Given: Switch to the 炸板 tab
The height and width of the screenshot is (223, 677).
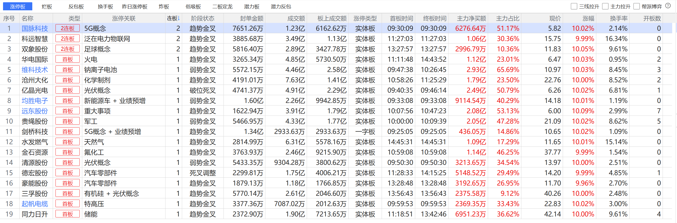Looking at the screenshot, I should point(164,6).
